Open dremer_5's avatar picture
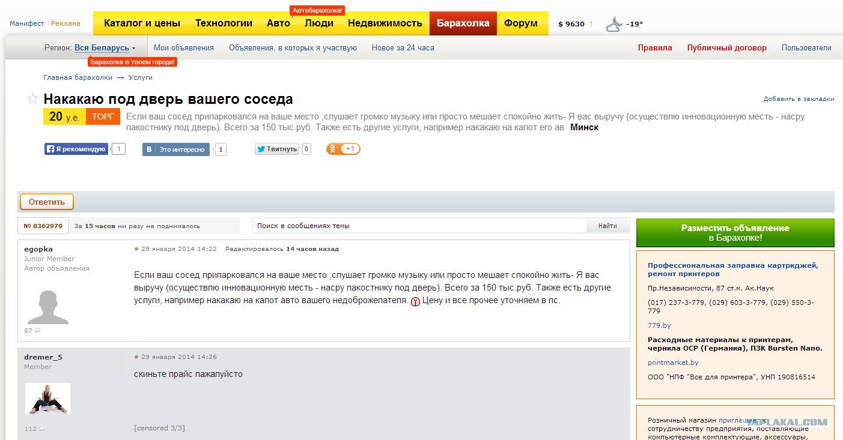The image size is (843, 440). click(47, 399)
